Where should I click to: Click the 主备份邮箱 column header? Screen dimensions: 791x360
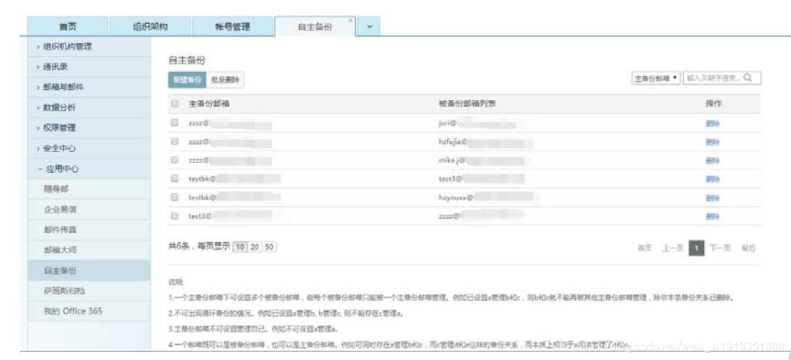(x=209, y=103)
